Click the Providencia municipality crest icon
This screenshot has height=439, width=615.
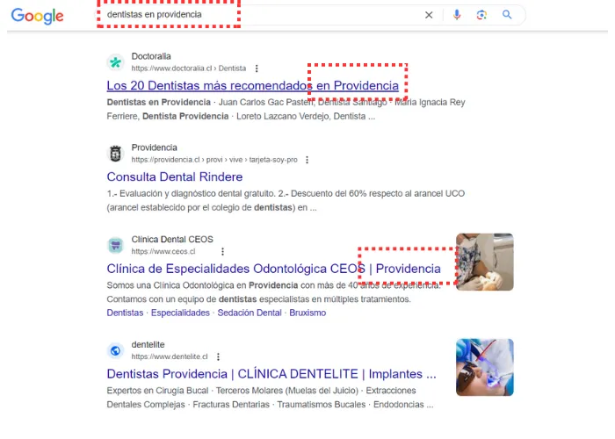116,154
